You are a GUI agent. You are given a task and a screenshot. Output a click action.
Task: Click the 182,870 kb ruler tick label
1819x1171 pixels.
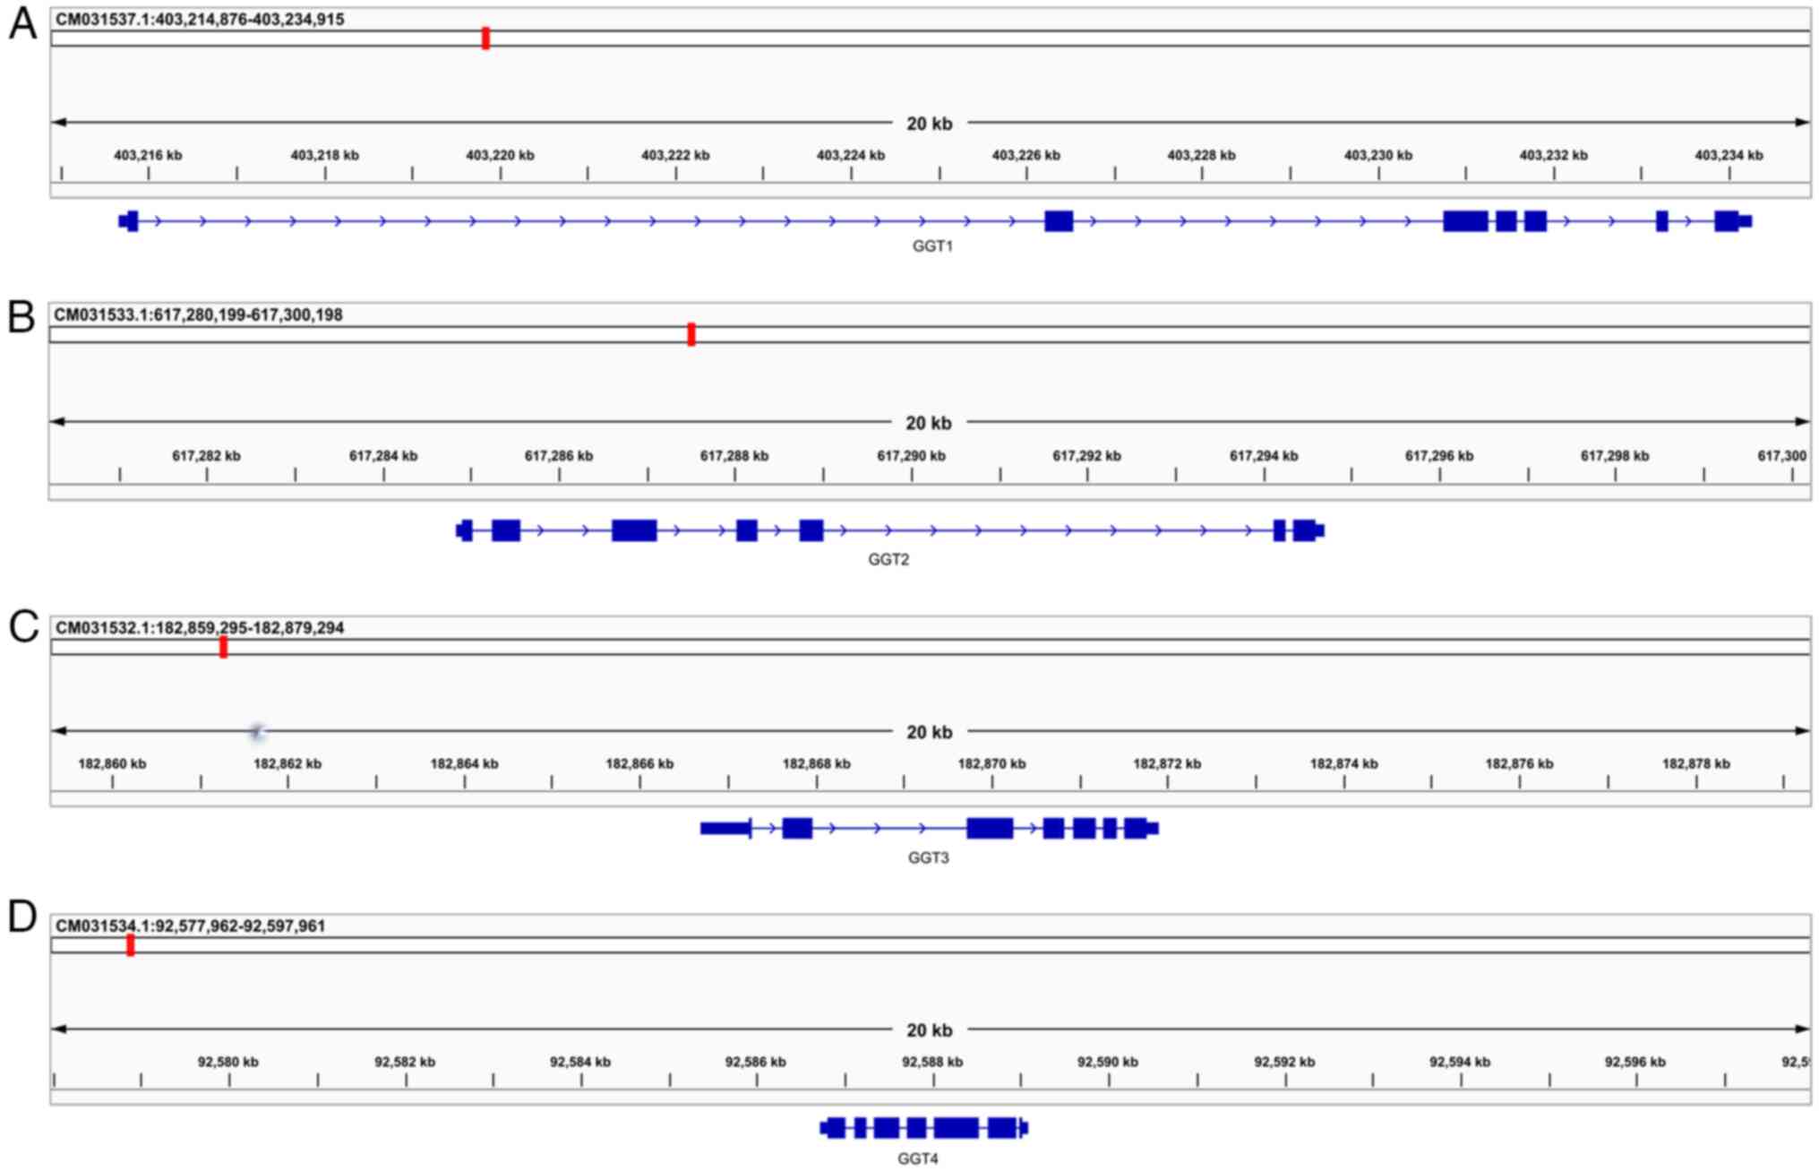pos(991,764)
